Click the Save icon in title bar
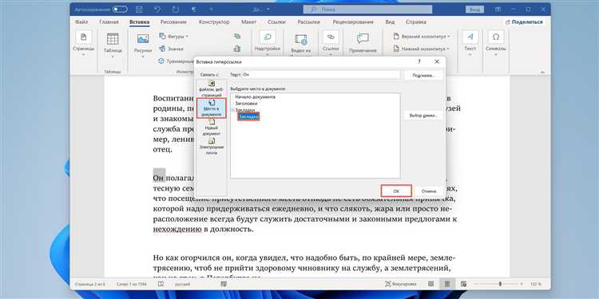This screenshot has height=299, width=599. pyautogui.click(x=140, y=9)
